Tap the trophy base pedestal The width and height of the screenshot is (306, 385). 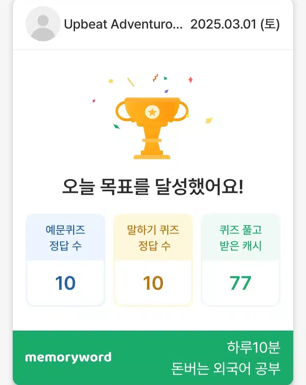pyautogui.click(x=152, y=157)
